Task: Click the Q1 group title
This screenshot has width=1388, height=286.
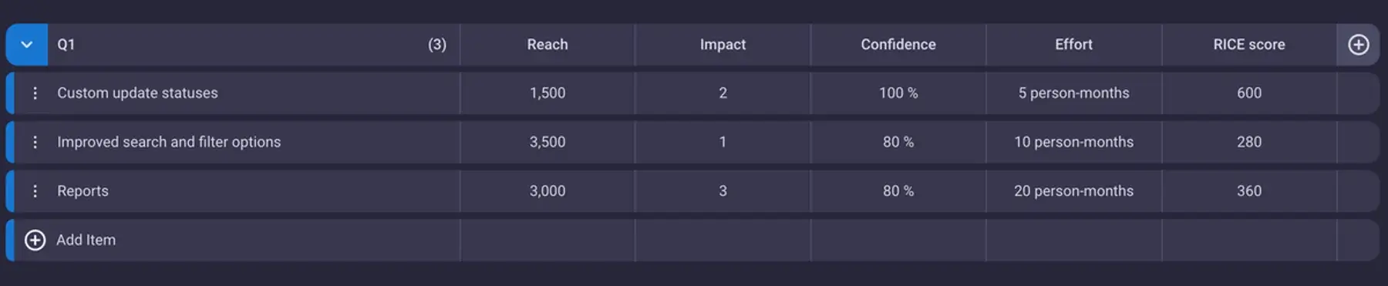Action: pyautogui.click(x=66, y=45)
